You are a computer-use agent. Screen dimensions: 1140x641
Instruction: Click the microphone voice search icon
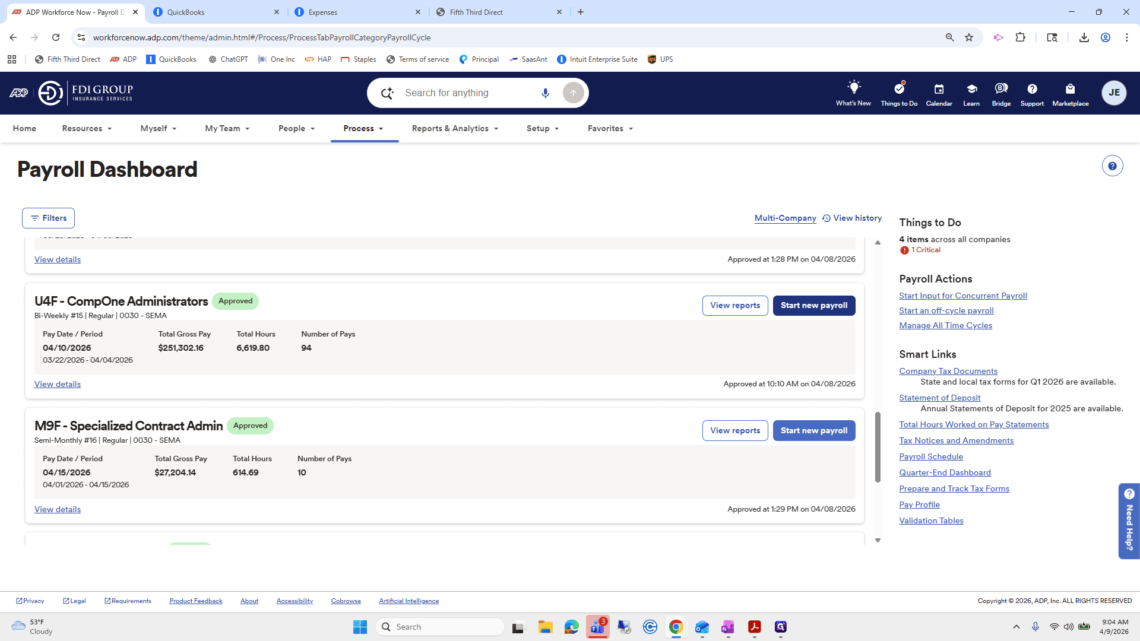[545, 93]
